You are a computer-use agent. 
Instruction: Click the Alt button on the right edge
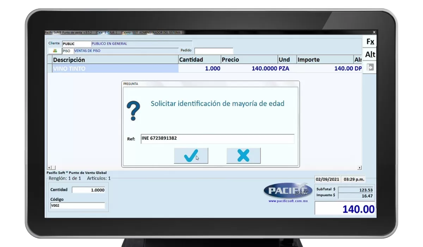tap(370, 54)
